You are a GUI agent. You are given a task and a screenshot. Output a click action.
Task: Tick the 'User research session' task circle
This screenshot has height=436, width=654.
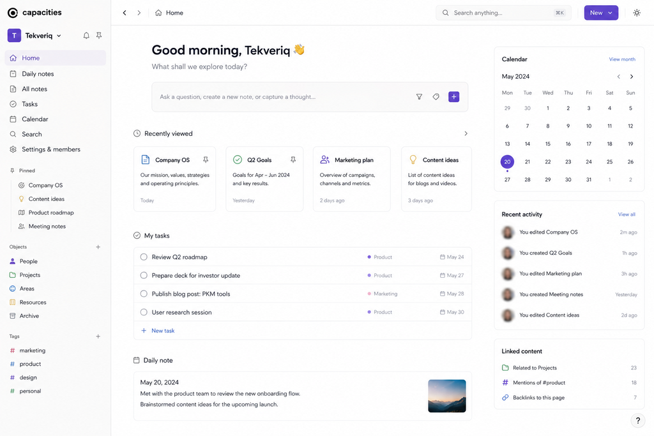[x=144, y=312]
